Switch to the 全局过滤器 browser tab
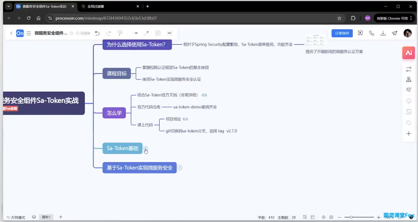The image size is (418, 222). tap(110, 6)
